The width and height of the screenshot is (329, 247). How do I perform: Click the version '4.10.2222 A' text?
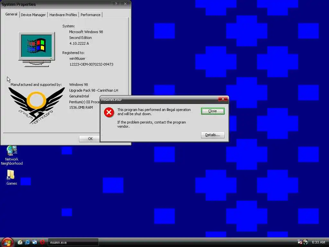(x=79, y=43)
